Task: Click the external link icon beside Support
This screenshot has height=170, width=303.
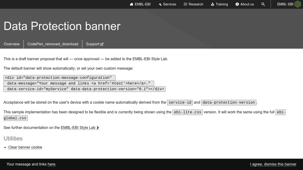Action: [102, 44]
